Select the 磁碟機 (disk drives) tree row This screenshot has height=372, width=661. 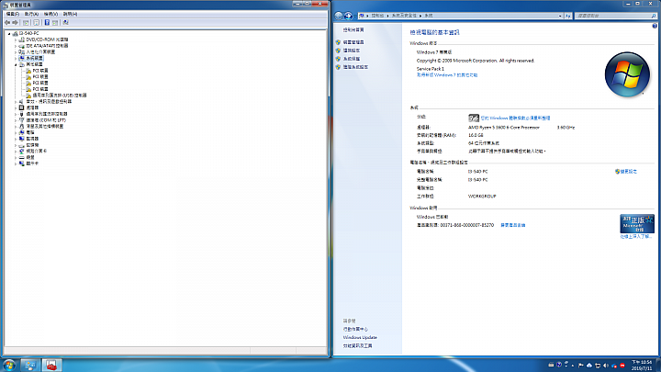coord(28,145)
